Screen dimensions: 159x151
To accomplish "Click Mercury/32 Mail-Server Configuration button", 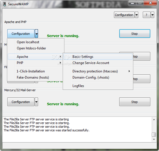I will [x=21, y=102].
